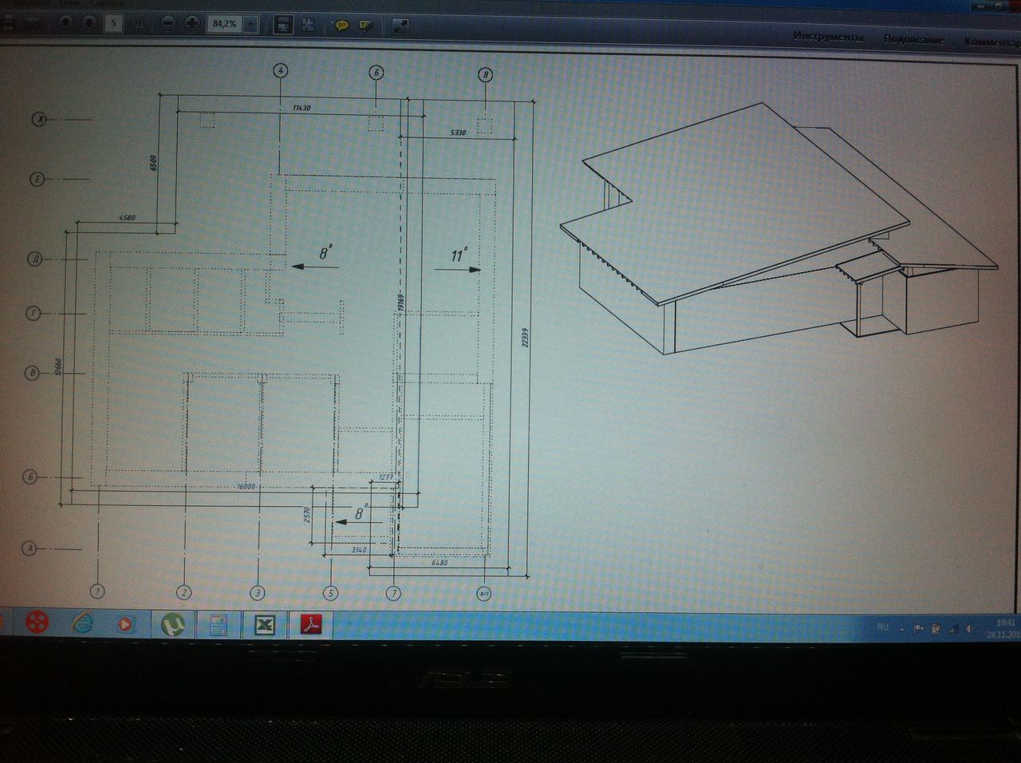
Task: Zoom out using the minus button
Action: (x=168, y=24)
